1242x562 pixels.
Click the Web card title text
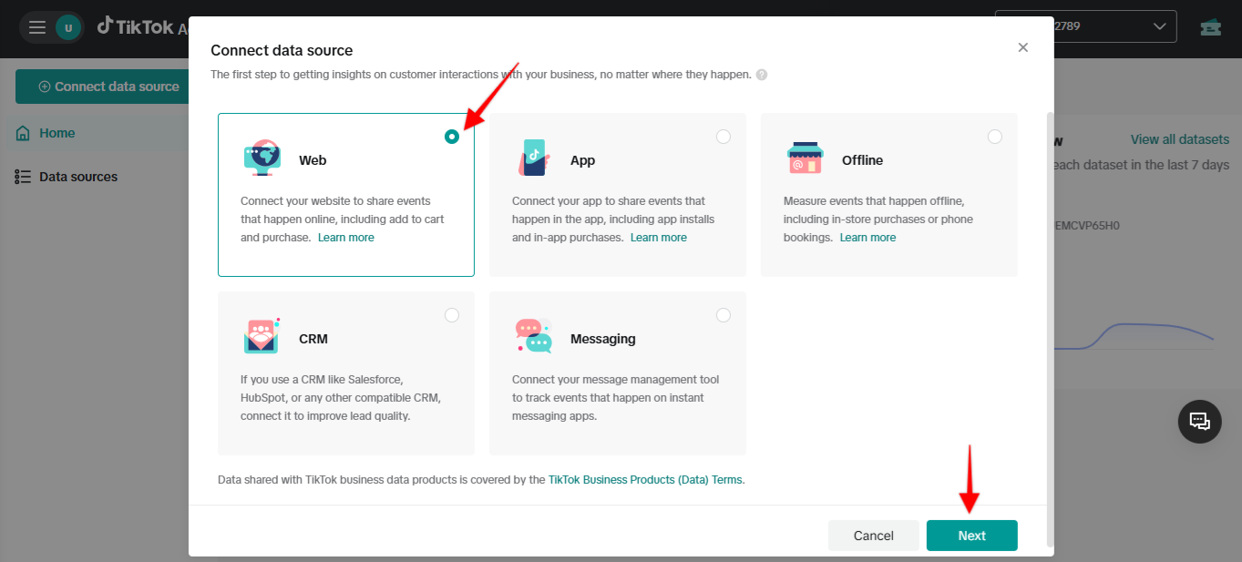(x=313, y=160)
